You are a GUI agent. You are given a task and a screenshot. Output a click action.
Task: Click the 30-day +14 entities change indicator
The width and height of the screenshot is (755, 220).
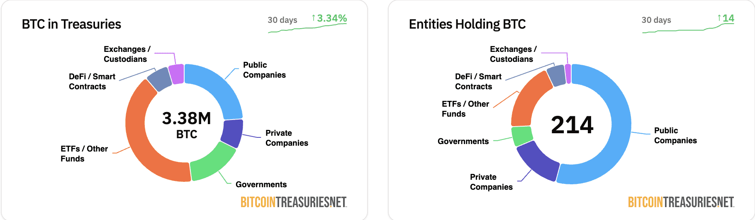pos(726,19)
